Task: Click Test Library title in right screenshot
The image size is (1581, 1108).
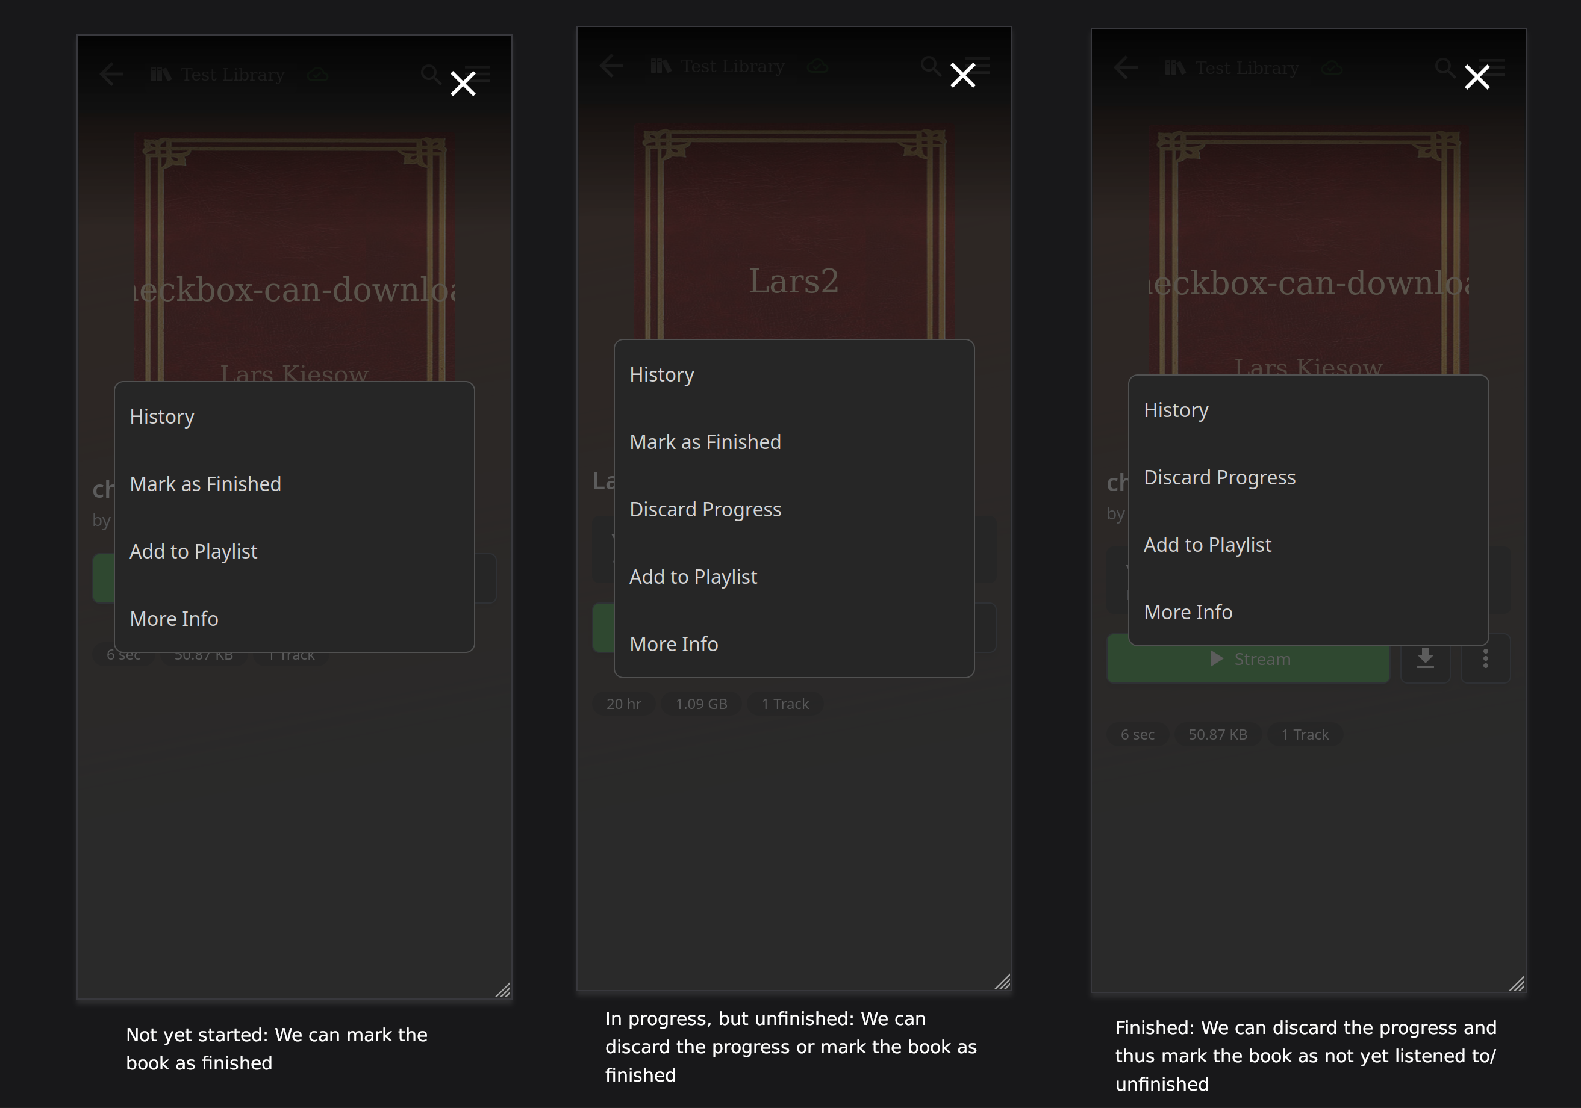Action: tap(1248, 68)
